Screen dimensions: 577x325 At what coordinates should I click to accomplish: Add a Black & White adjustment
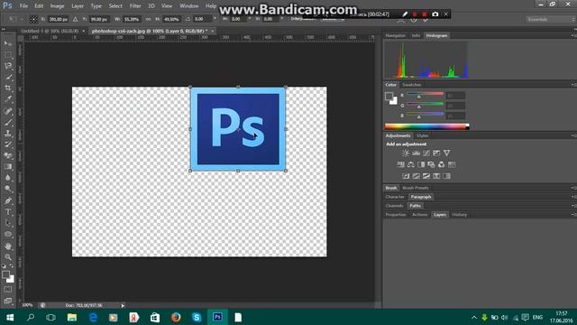(421, 164)
